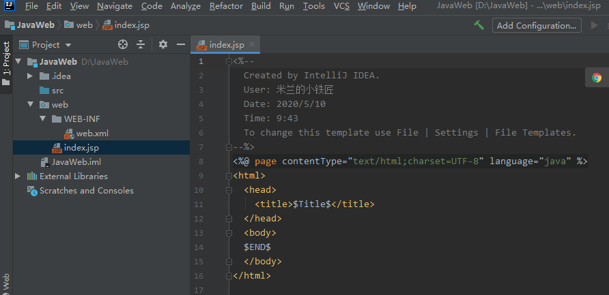Open the Window menu
The width and height of the screenshot is (609, 295).
coord(373,6)
